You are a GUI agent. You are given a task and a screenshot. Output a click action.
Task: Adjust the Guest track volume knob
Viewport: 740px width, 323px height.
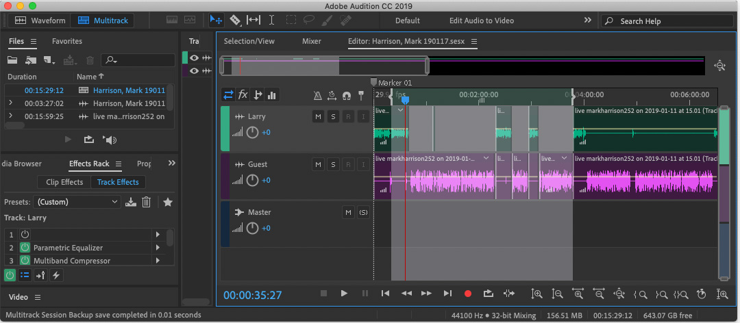(252, 180)
